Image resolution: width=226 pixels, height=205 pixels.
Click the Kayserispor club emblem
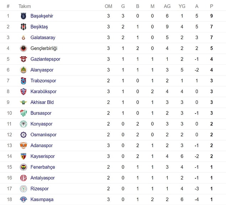[x=23, y=156]
